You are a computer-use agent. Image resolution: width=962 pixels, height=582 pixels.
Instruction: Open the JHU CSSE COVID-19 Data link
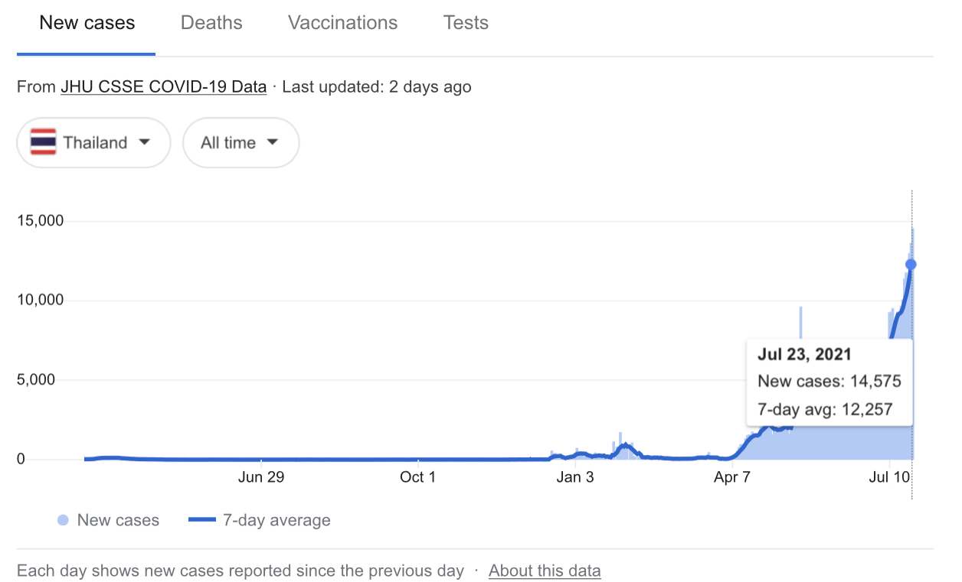point(164,87)
